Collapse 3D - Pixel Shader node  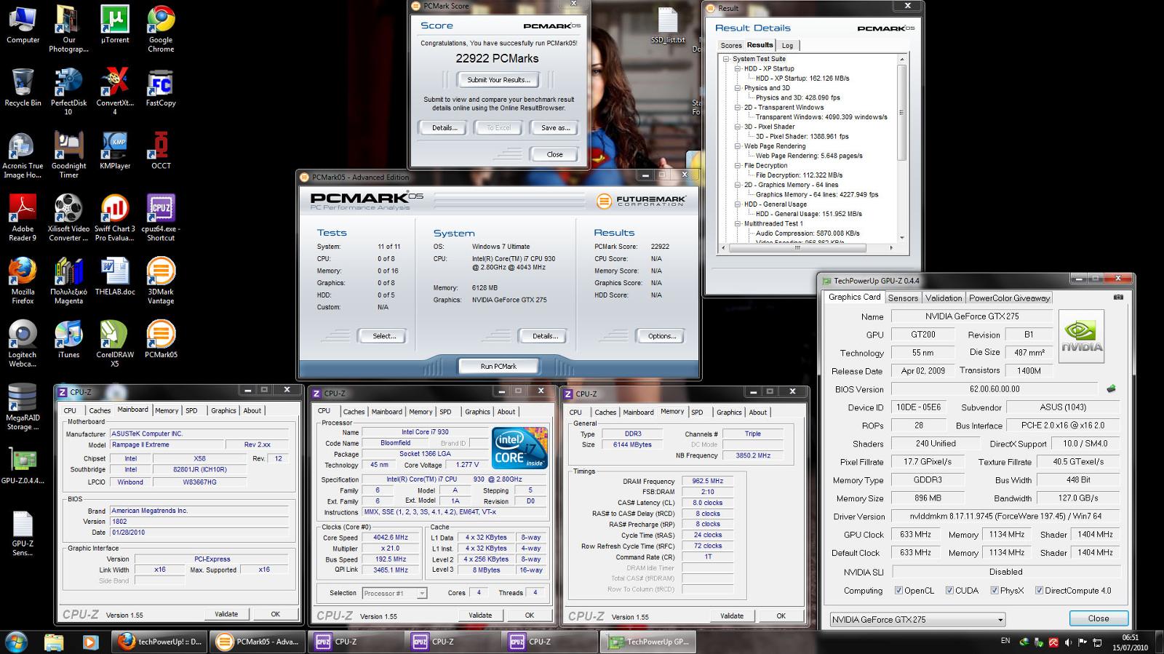(737, 127)
